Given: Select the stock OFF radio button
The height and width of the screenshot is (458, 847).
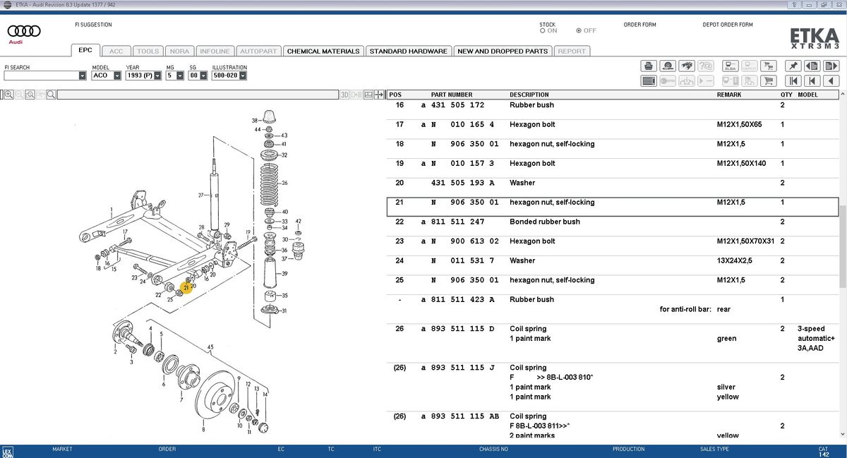Looking at the screenshot, I should point(579,30).
